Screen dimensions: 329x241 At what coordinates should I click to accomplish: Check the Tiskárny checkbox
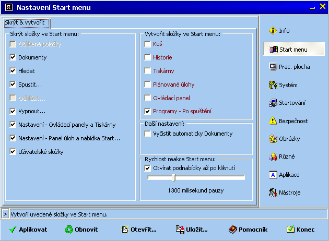click(x=147, y=71)
